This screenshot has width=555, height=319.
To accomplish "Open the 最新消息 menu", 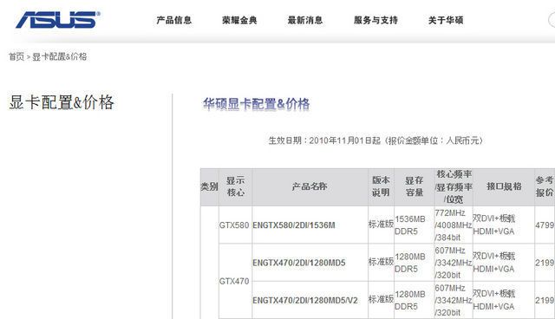I will [305, 20].
